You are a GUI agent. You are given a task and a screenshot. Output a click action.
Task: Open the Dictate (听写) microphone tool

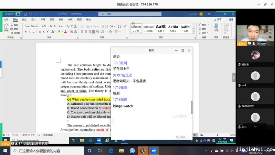tap(216, 27)
